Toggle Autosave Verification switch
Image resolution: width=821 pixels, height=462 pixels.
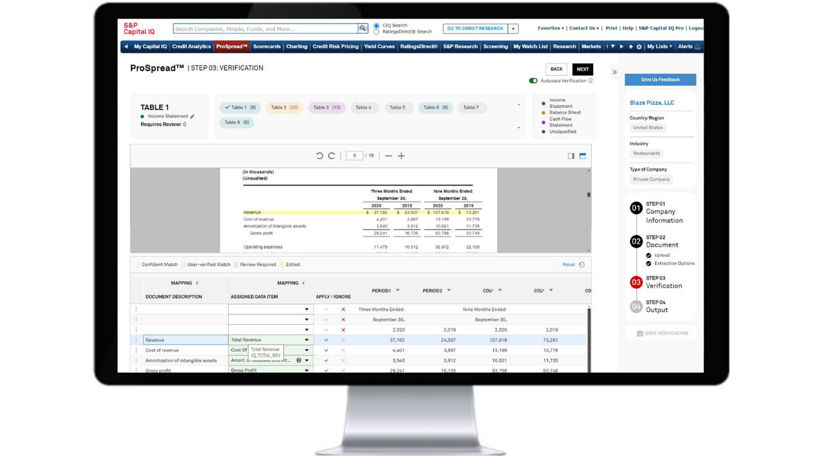tap(533, 81)
